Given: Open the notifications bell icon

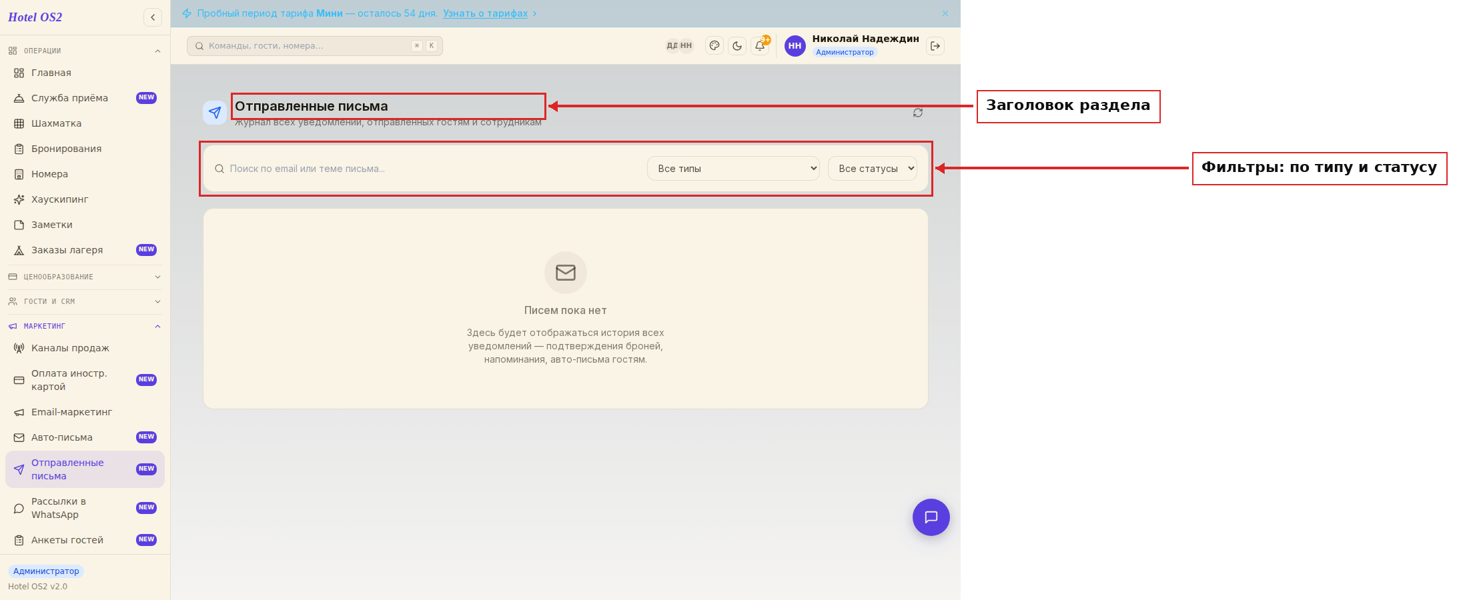Looking at the screenshot, I should tap(760, 46).
